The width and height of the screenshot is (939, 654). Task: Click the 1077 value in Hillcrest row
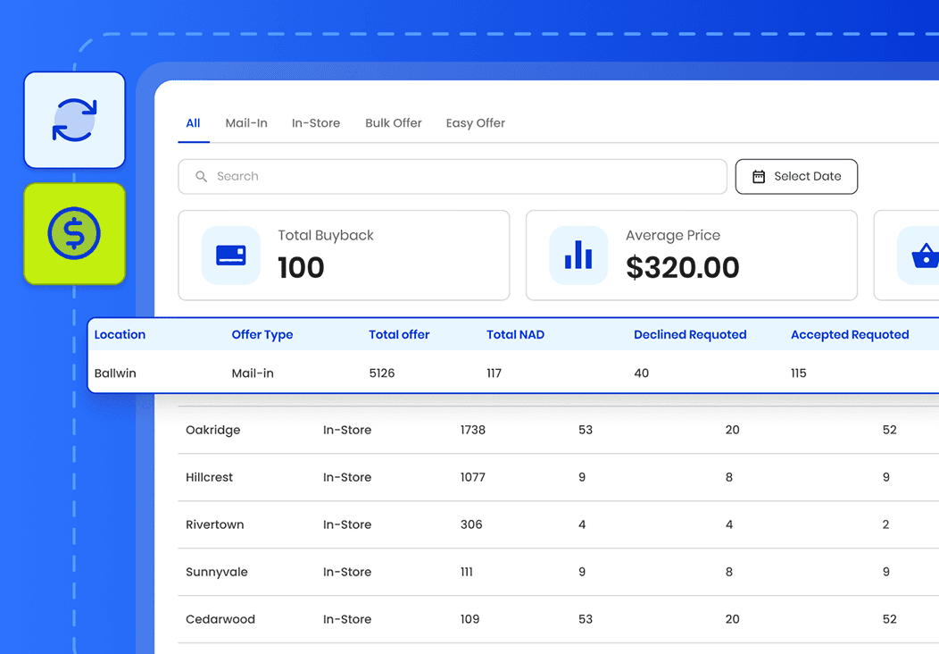472,477
